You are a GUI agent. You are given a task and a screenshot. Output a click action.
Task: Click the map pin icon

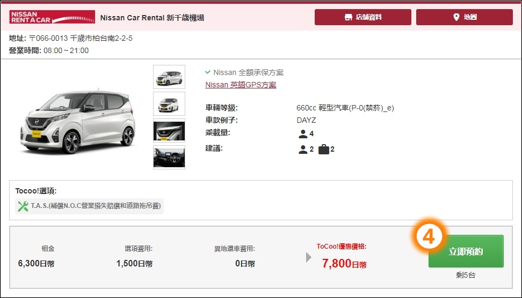(x=456, y=17)
